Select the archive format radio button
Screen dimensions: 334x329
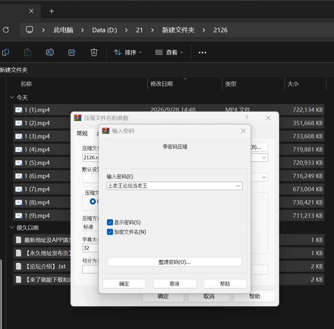point(93,201)
